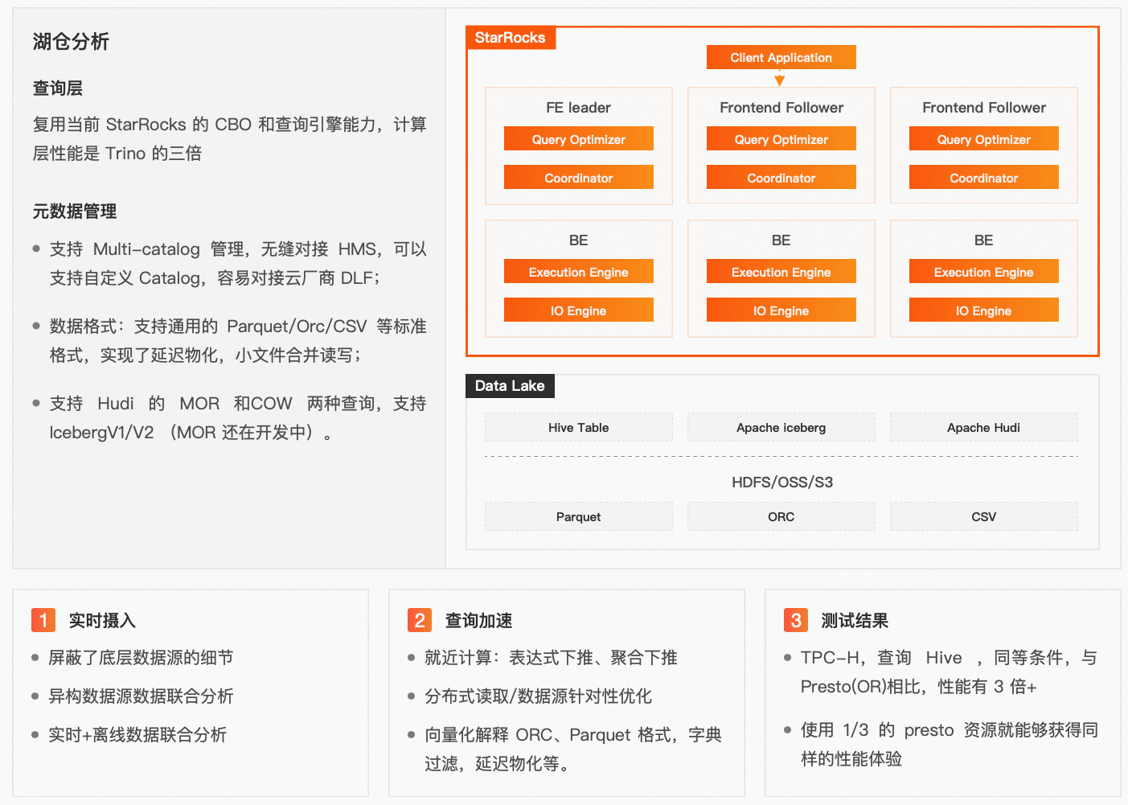Click the 查询加速 heading
The width and height of the screenshot is (1128, 805).
(478, 621)
